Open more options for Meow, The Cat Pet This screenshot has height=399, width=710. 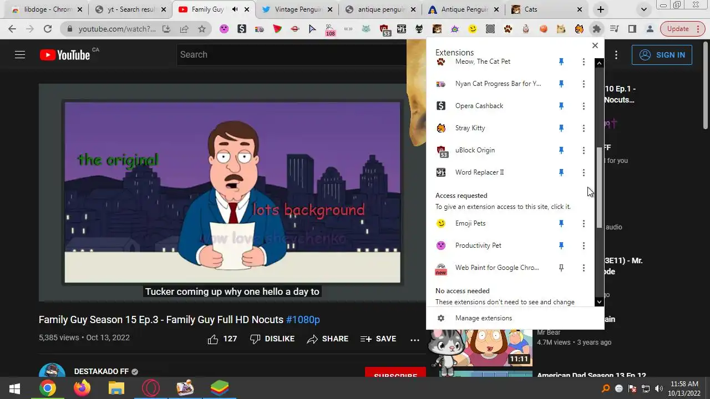click(x=584, y=62)
